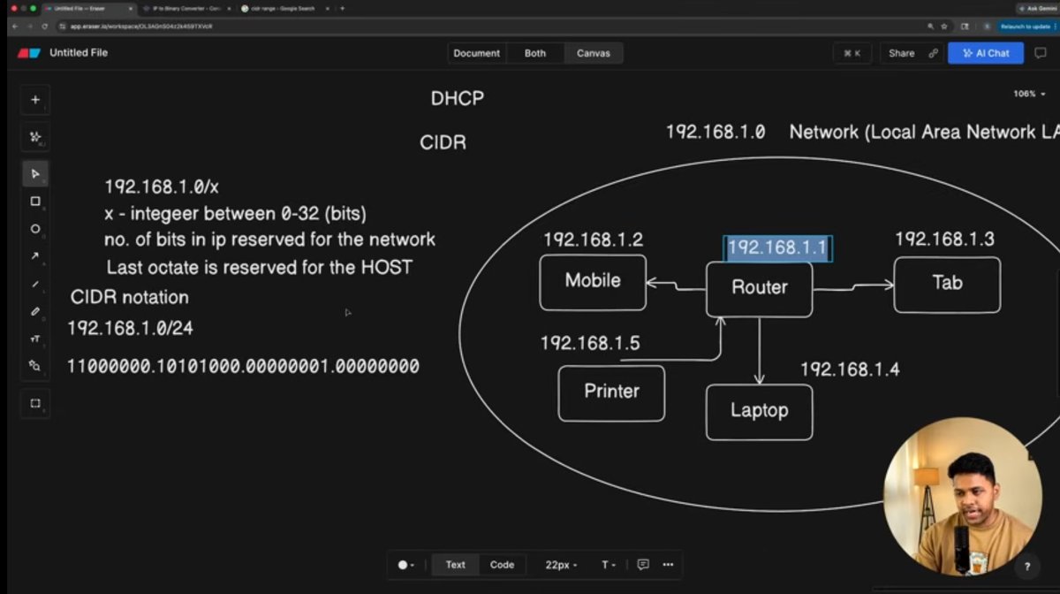Click the Untitled File title
Screen dimensions: 1060x594
tap(79, 53)
